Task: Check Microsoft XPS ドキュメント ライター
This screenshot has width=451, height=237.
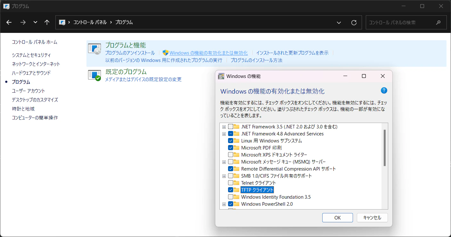Action: point(231,155)
